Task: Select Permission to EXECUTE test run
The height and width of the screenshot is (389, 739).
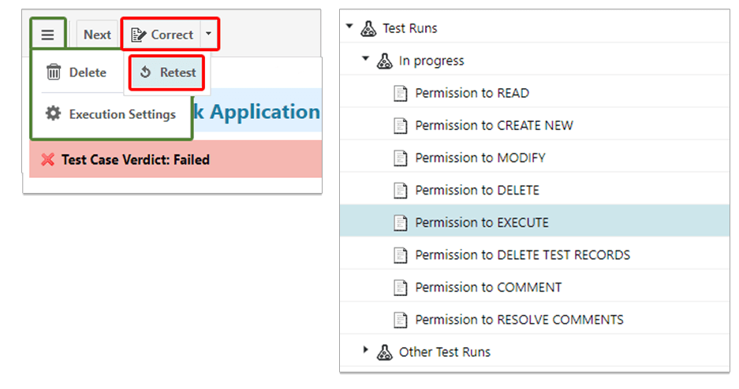Action: click(482, 223)
